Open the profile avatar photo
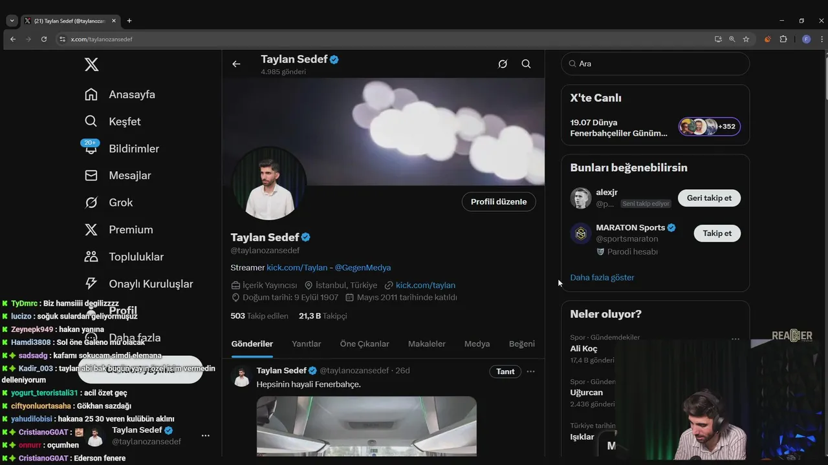Image resolution: width=828 pixels, height=465 pixels. point(269,183)
